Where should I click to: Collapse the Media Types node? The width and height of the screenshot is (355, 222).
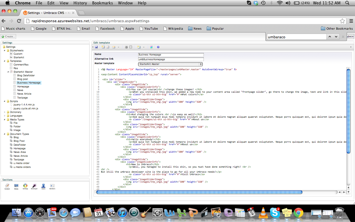pos(5,120)
